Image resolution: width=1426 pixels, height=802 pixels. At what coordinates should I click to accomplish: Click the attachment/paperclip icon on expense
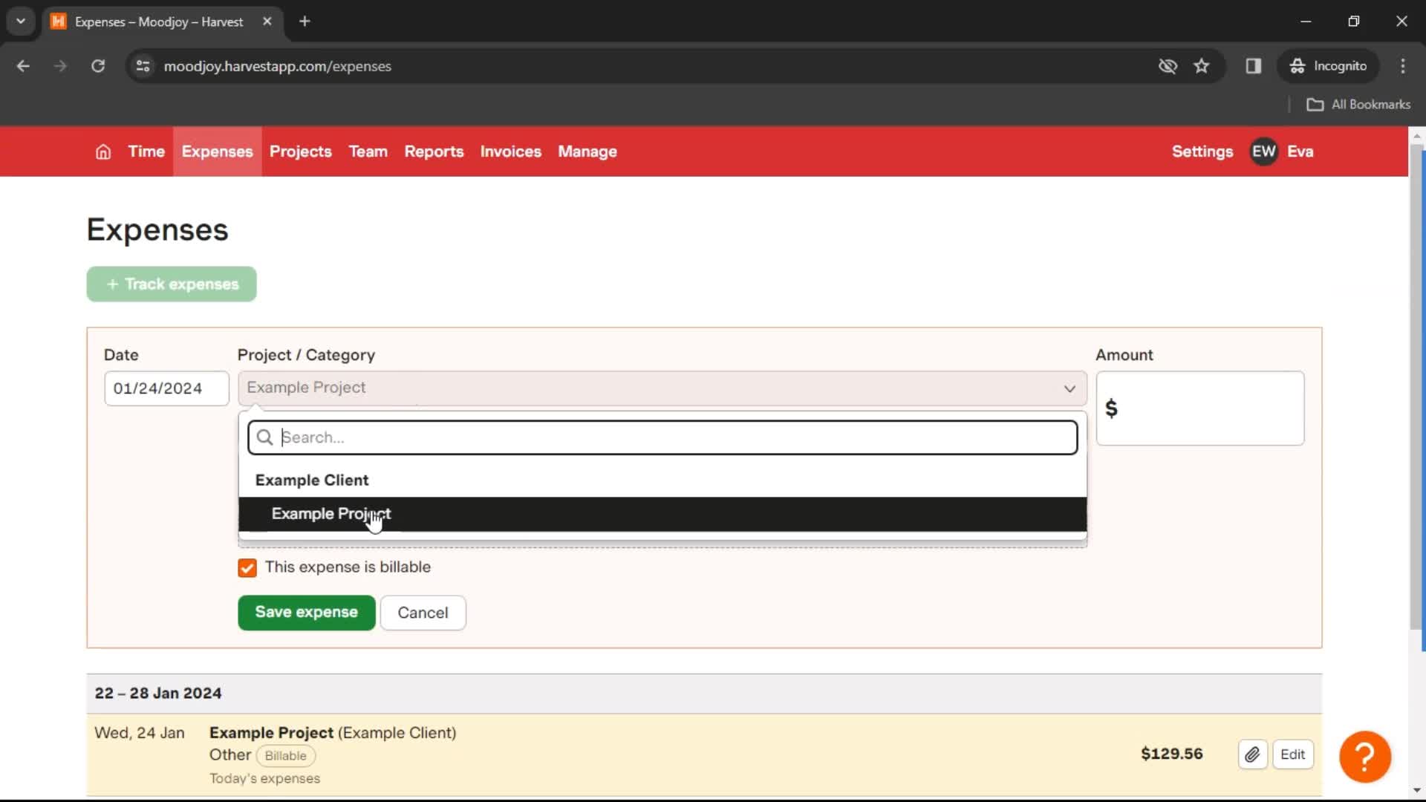tap(1253, 753)
